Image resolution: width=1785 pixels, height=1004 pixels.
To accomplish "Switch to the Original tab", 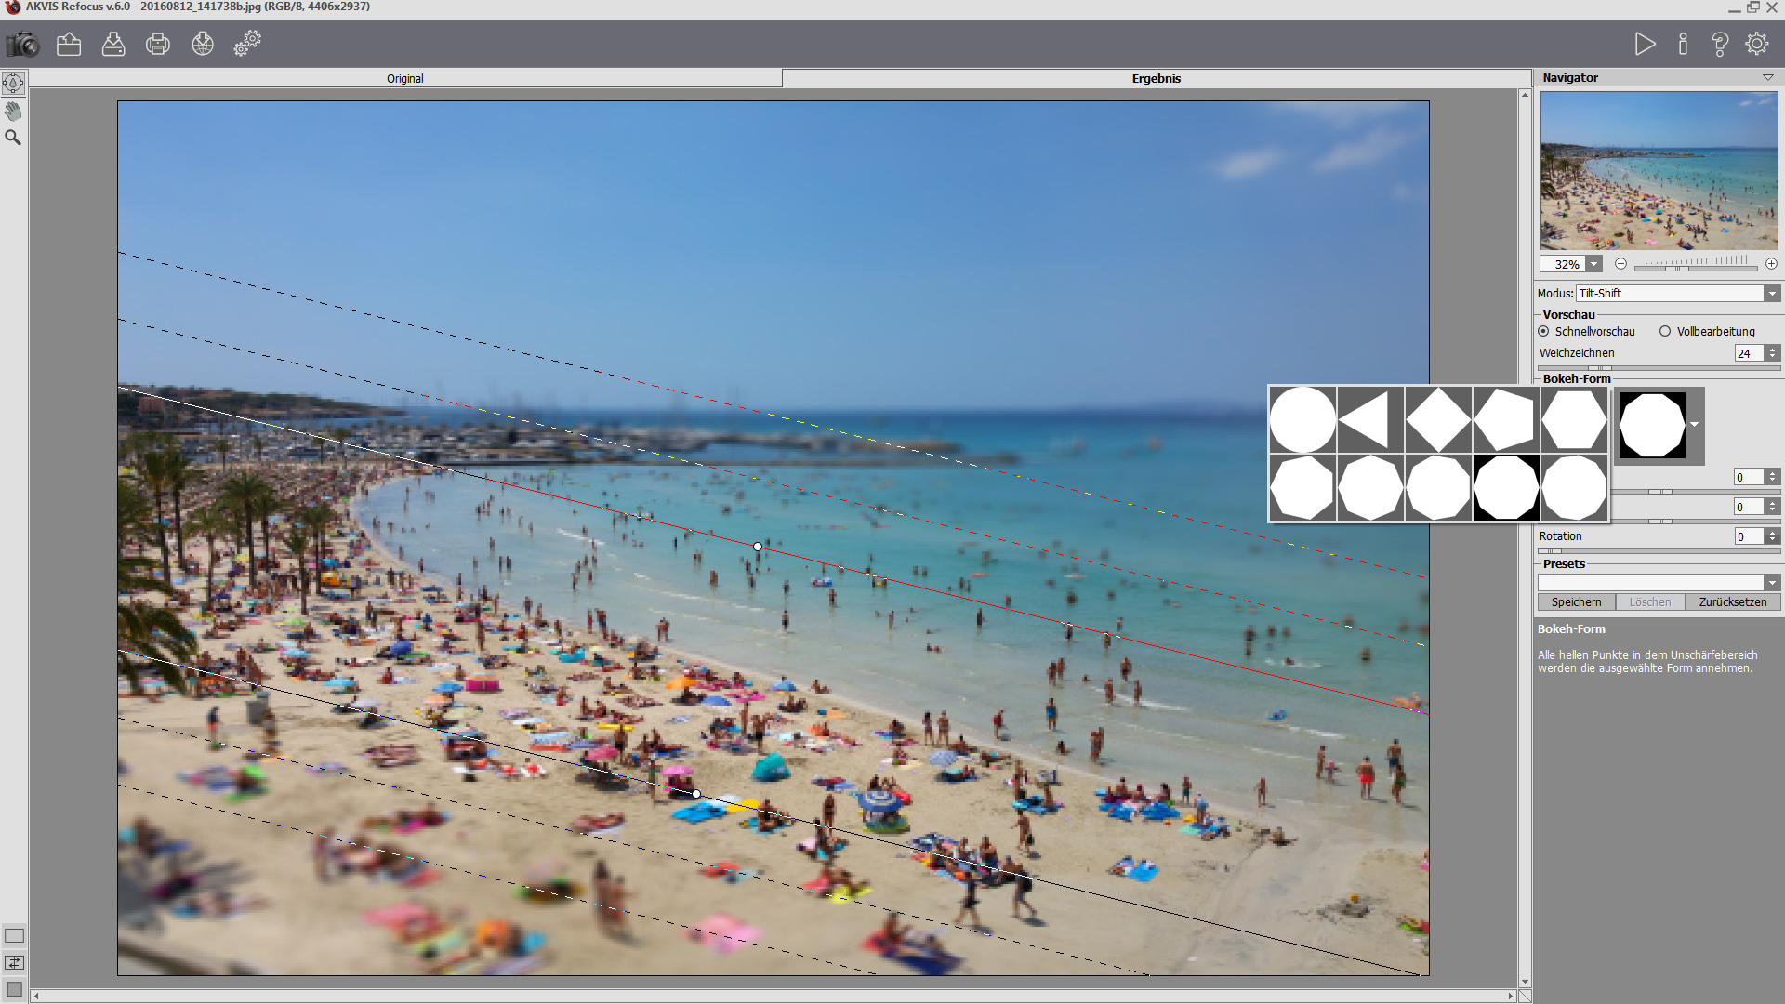I will pyautogui.click(x=404, y=78).
